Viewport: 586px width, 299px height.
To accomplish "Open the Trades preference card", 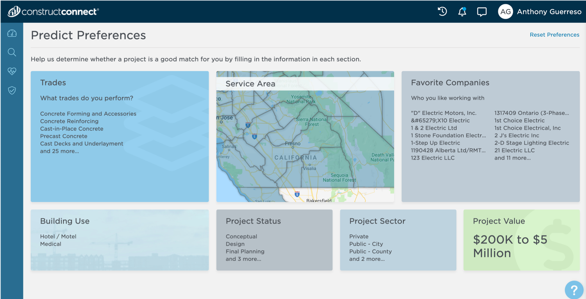I will [x=120, y=136].
